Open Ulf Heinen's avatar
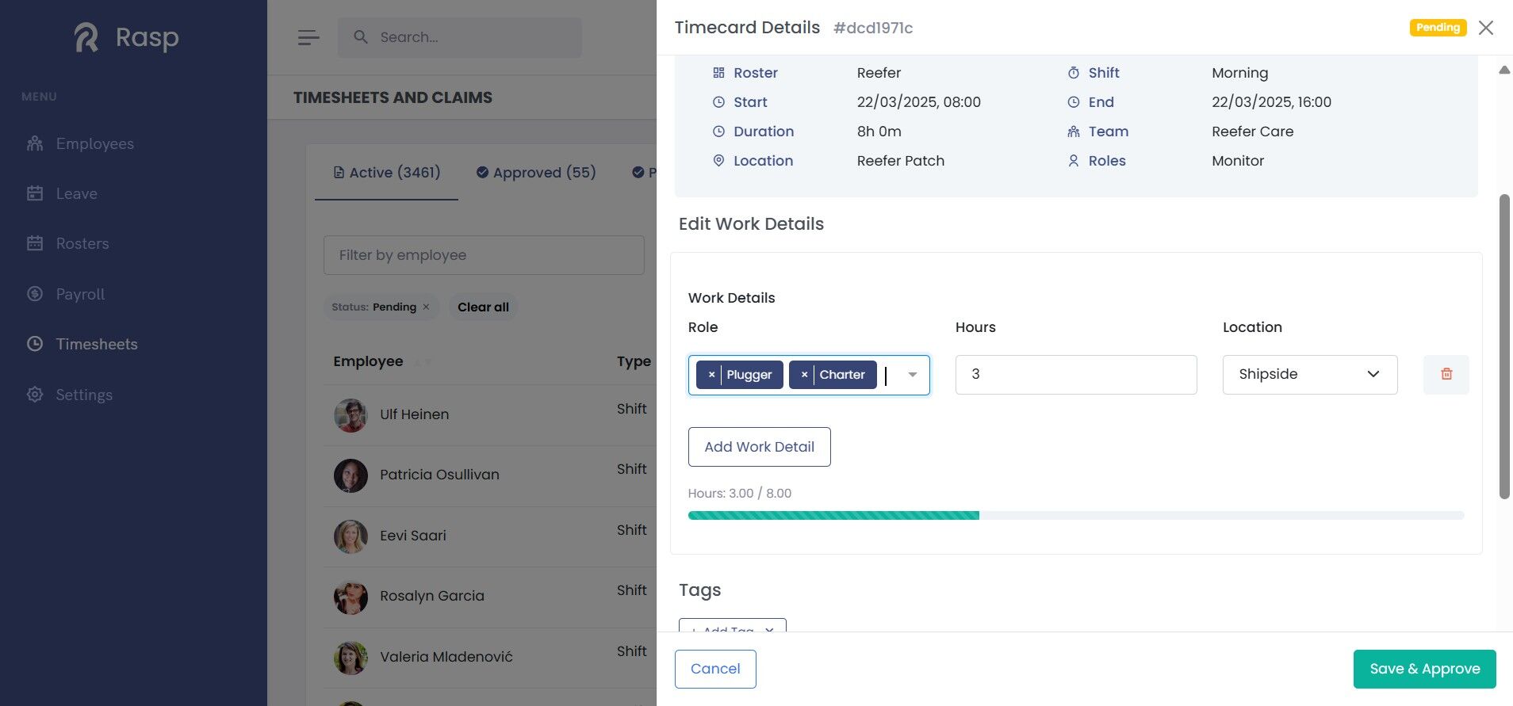Viewport: 1513px width, 706px height. point(350,415)
